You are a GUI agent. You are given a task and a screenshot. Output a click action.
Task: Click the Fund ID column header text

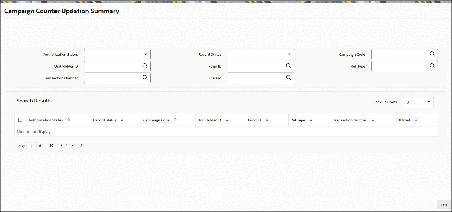coord(254,120)
